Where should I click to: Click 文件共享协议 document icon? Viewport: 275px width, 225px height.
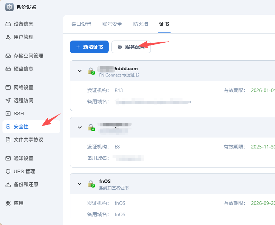tap(8, 140)
